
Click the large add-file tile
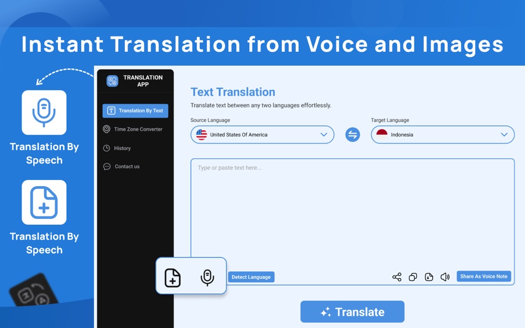coord(44,203)
